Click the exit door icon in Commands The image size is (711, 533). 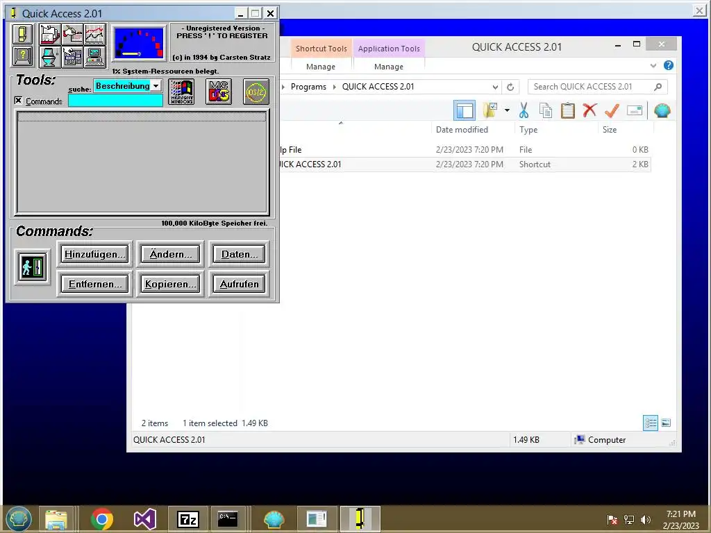click(32, 267)
